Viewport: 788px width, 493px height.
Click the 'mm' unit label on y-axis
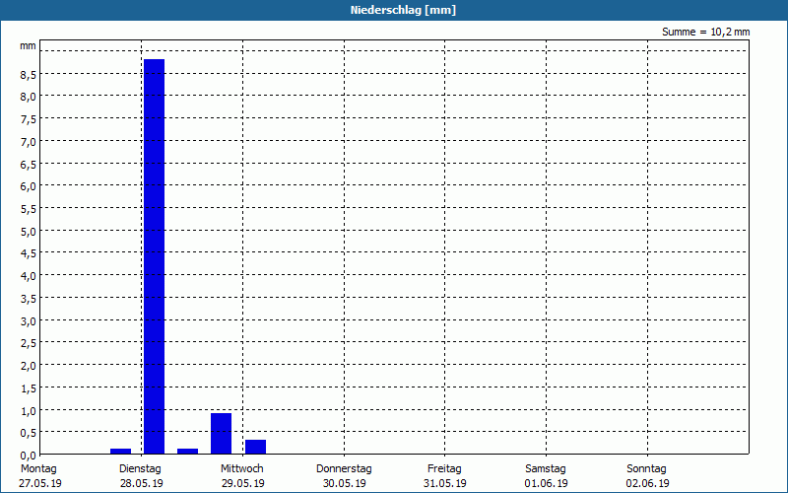tap(28, 46)
